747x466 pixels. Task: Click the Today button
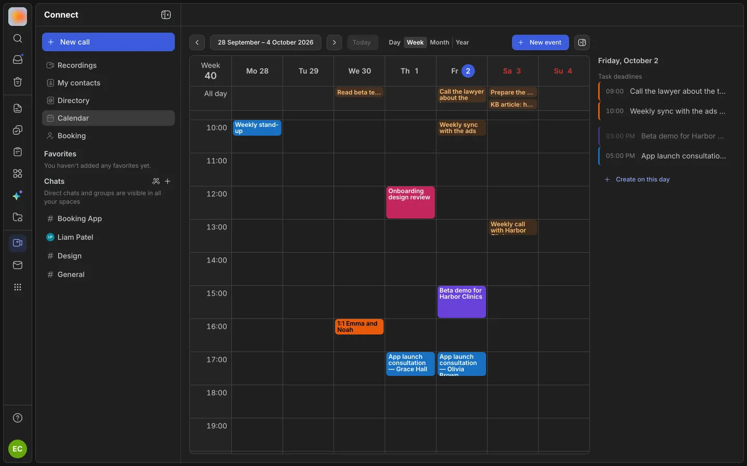point(362,42)
